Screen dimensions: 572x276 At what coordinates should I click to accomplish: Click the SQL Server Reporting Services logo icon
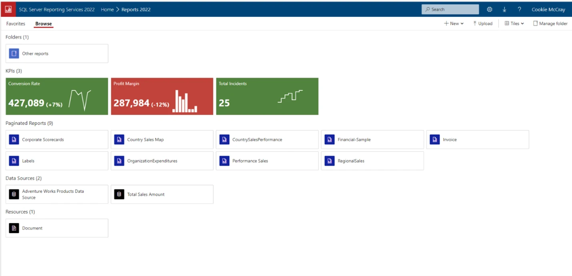click(x=8, y=9)
